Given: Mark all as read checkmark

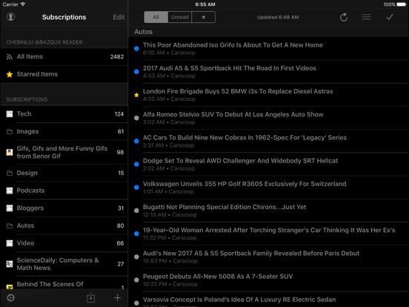Looking at the screenshot, I should click(390, 17).
